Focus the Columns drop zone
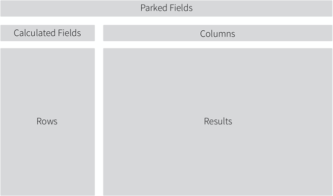 pyautogui.click(x=217, y=33)
